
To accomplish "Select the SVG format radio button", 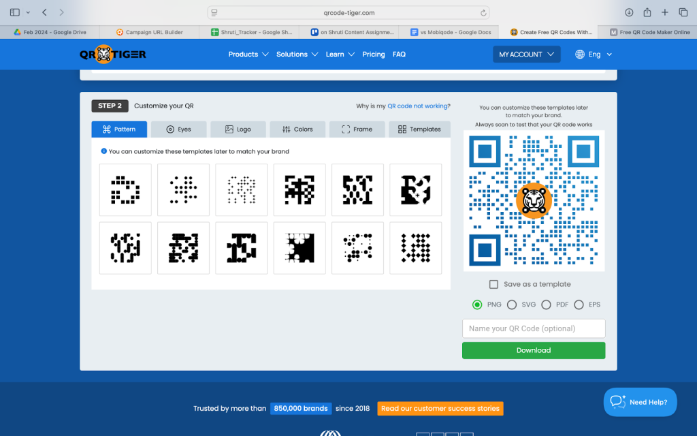I will (512, 305).
